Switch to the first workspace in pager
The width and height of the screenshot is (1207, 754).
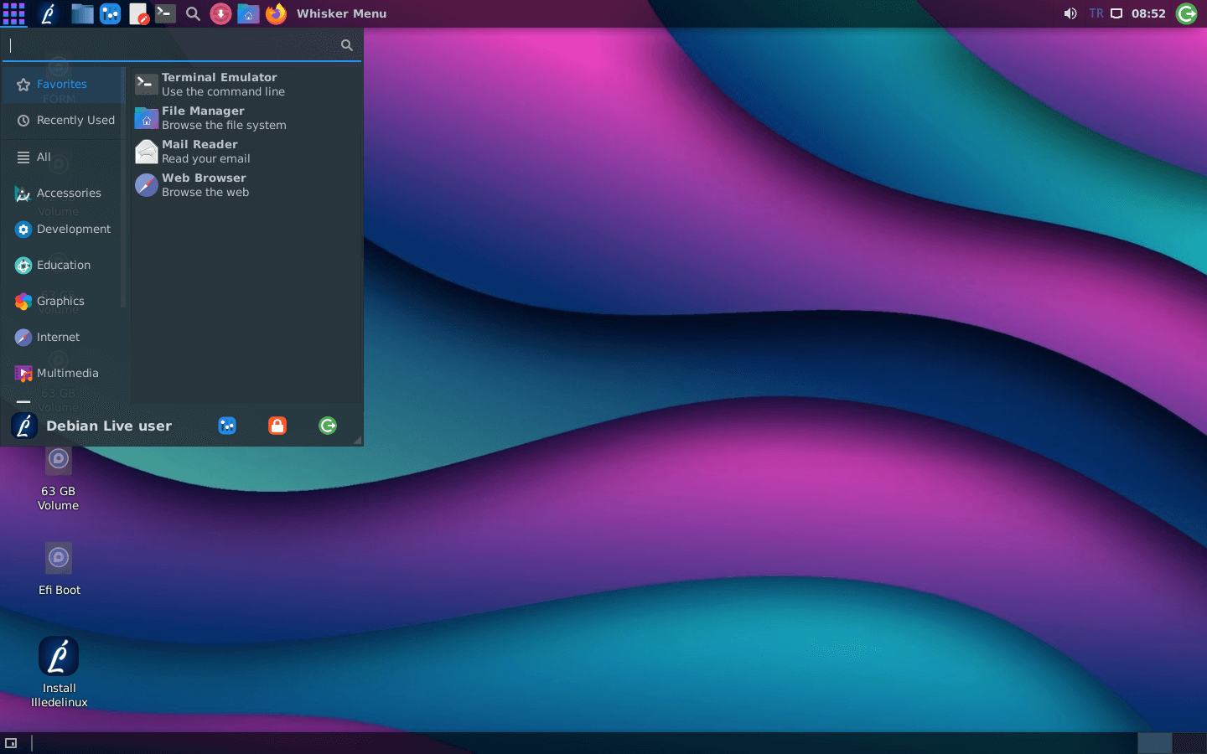[1154, 743]
